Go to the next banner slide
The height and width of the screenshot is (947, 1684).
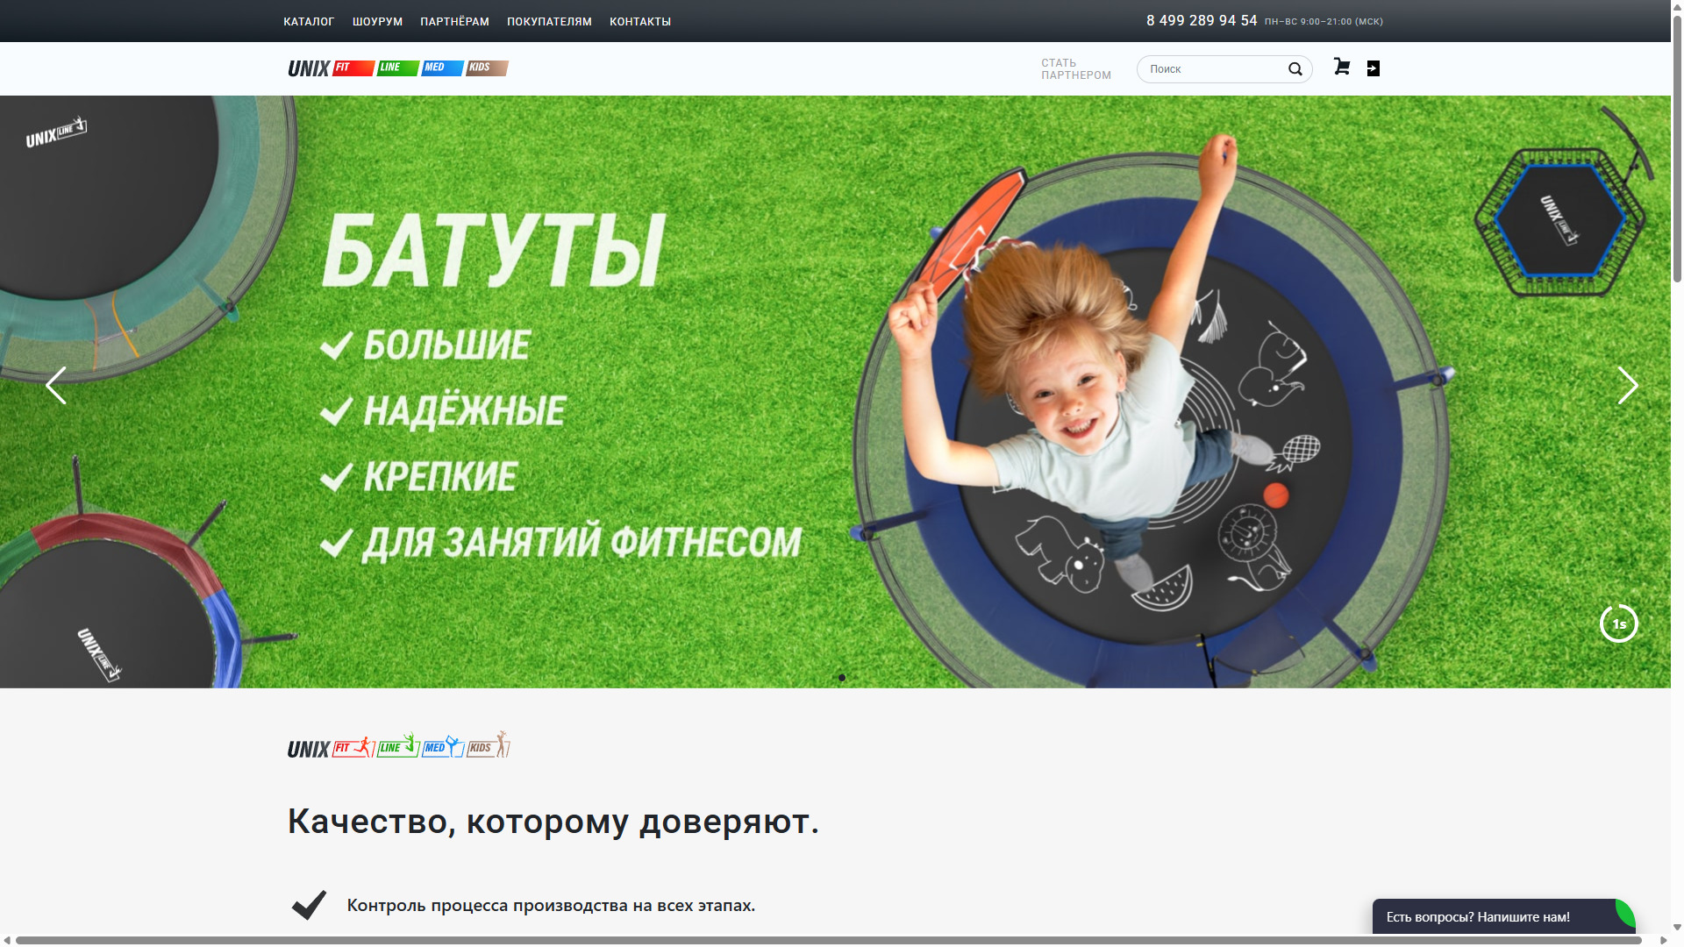point(1627,385)
